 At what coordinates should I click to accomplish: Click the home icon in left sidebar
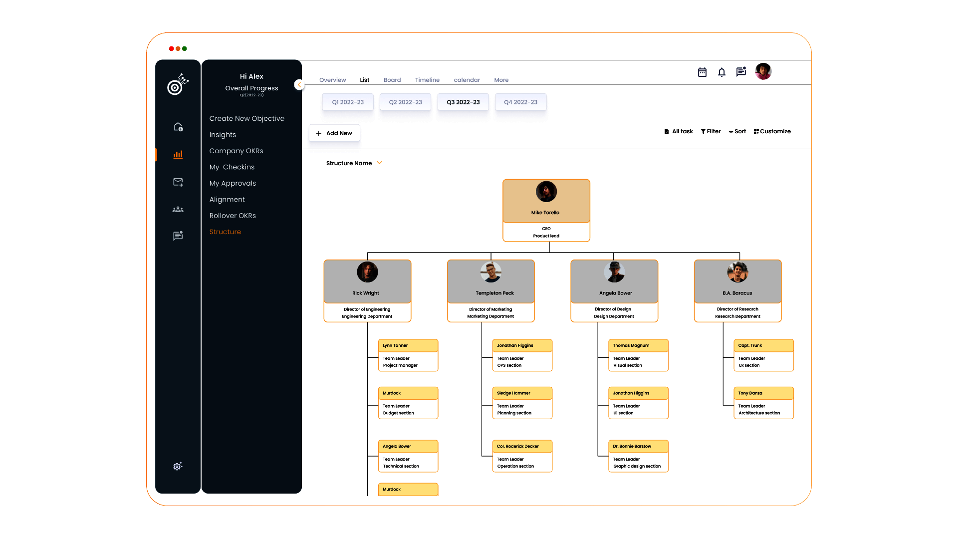pos(178,127)
